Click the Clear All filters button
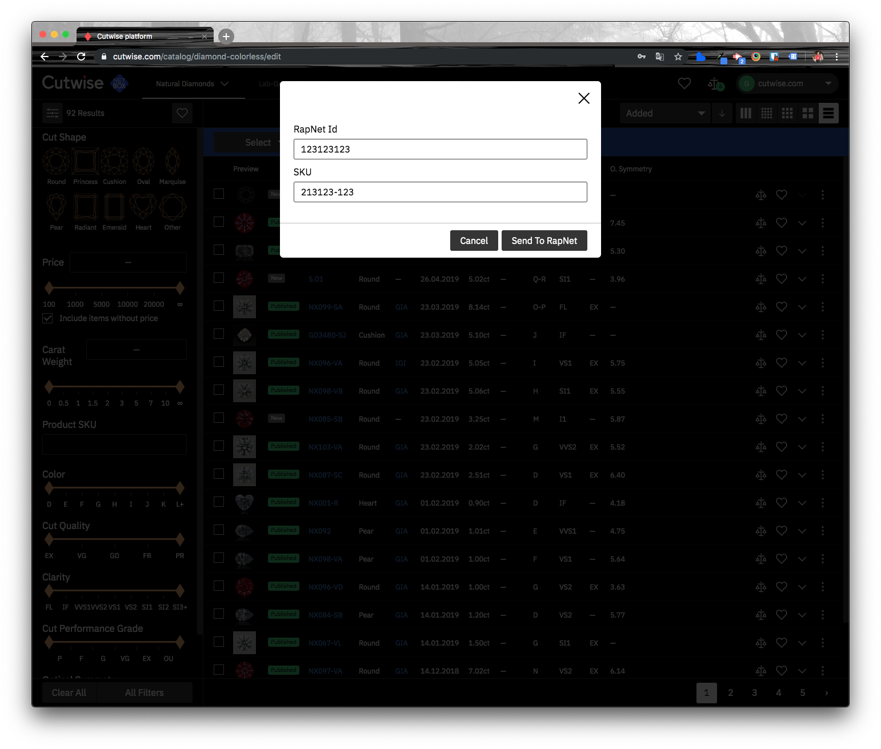This screenshot has width=881, height=749. 69,692
